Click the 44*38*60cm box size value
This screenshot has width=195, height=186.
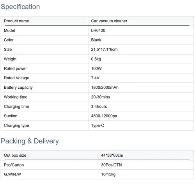click(112, 156)
